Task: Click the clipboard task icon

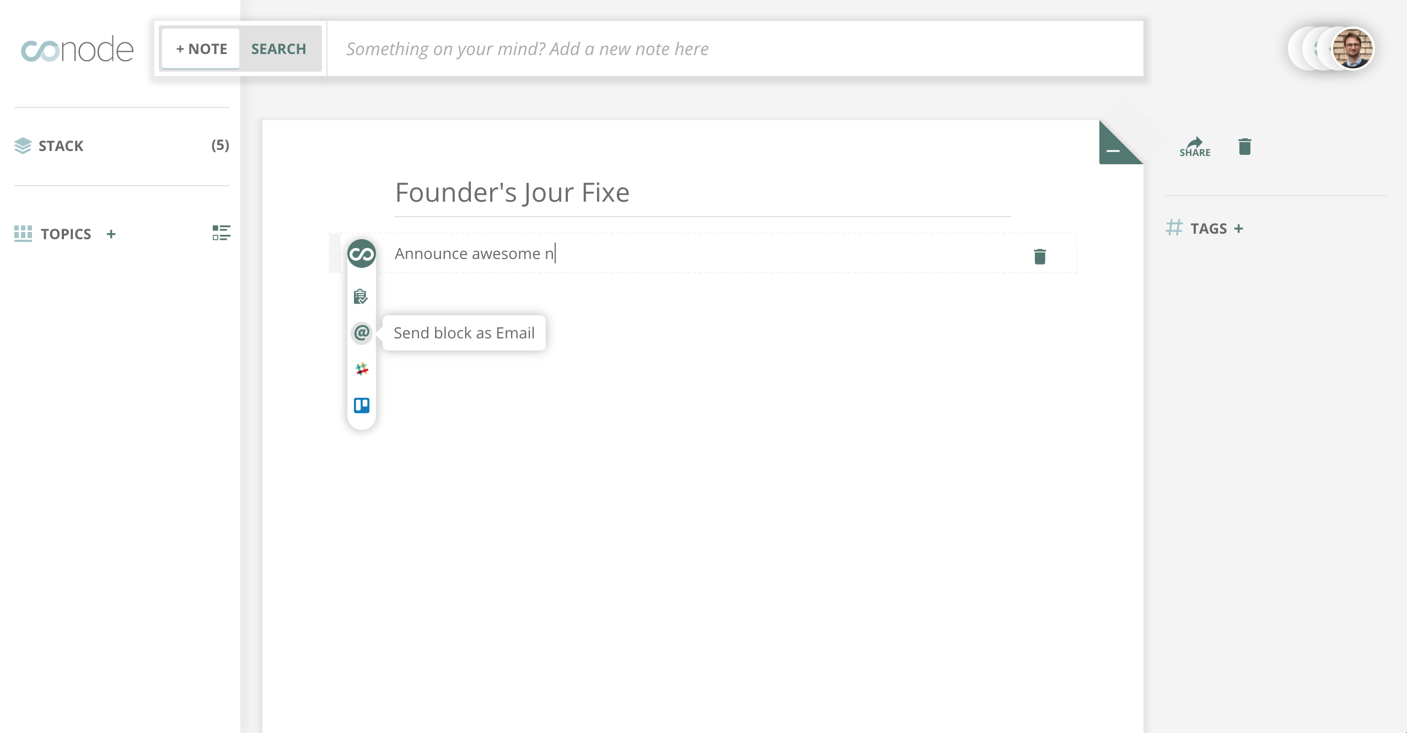Action: tap(361, 297)
